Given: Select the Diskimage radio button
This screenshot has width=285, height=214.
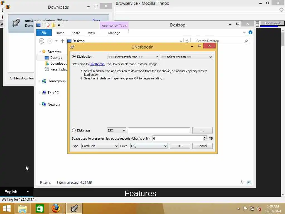Looking at the screenshot, I should tap(74, 130).
